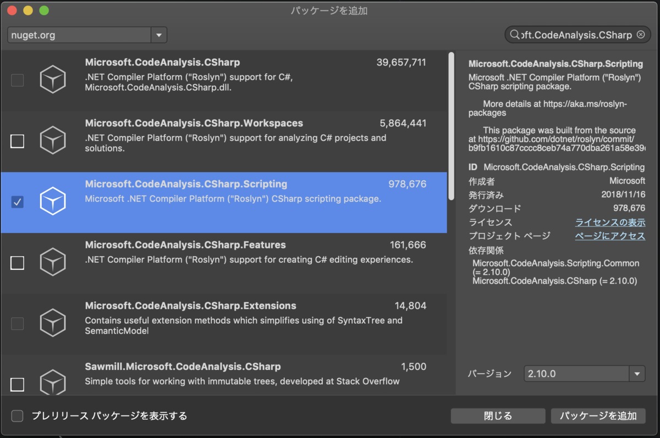Select the Sawmill.Microsoft.CodeAnalysis.CSharp title
Screen dimensions: 660x438
click(183, 367)
